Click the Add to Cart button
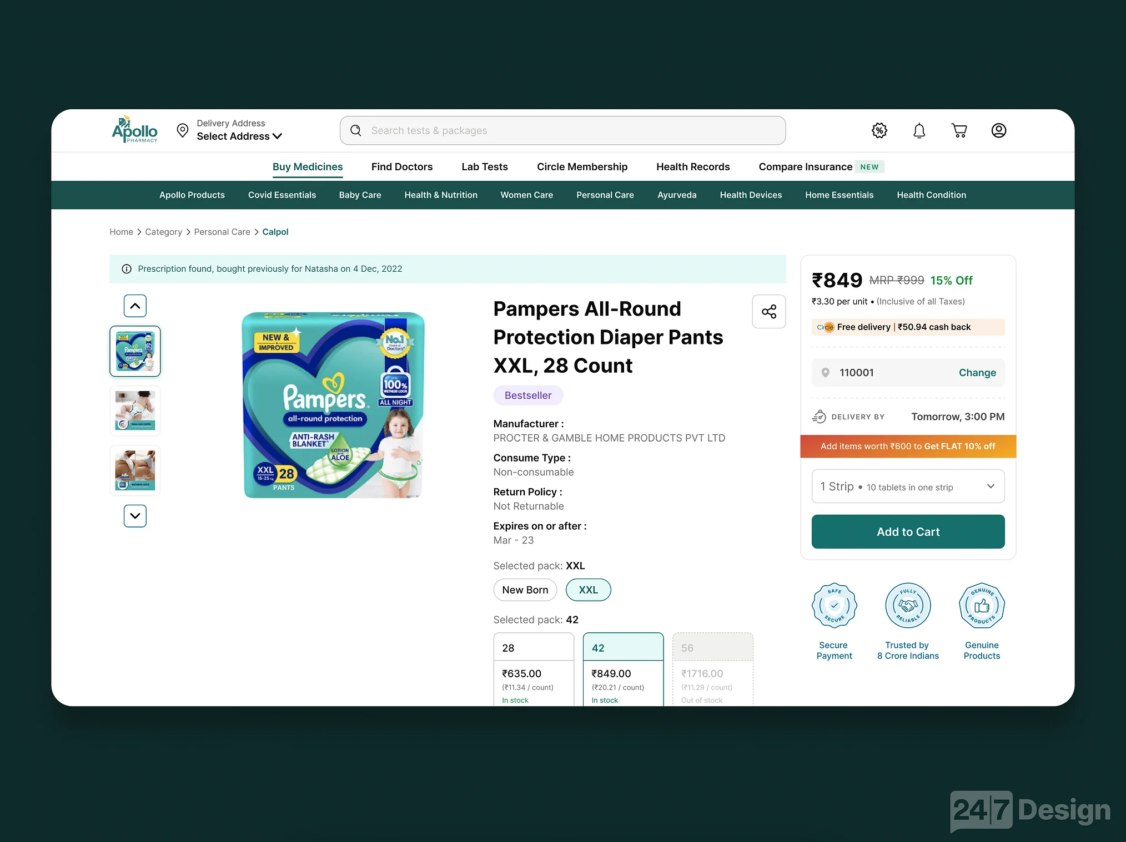This screenshot has width=1126, height=842. point(908,532)
